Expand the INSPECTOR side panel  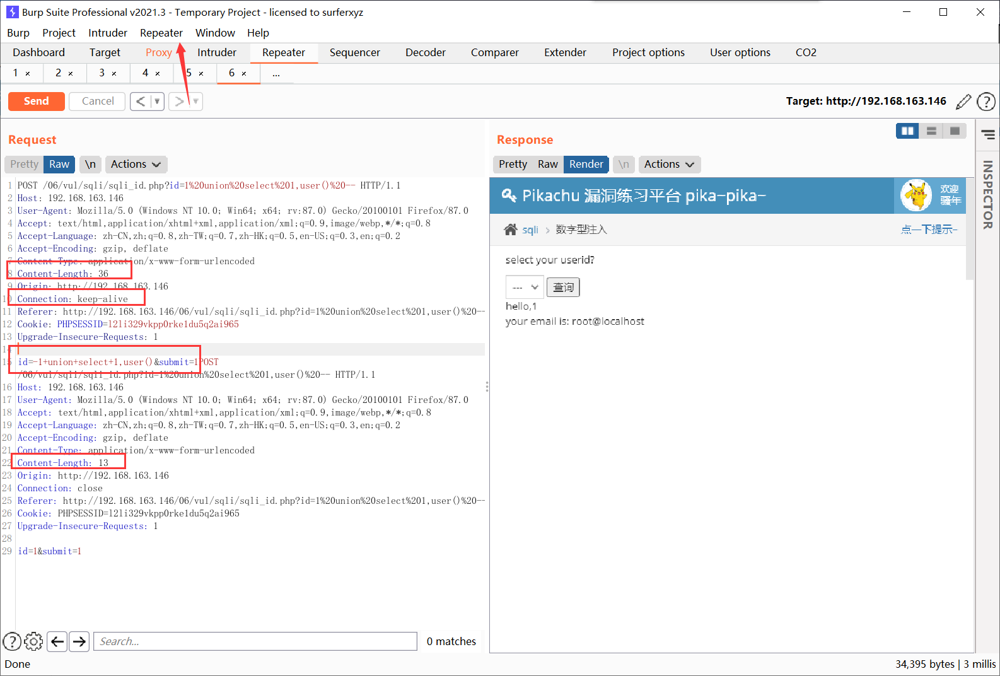click(988, 195)
